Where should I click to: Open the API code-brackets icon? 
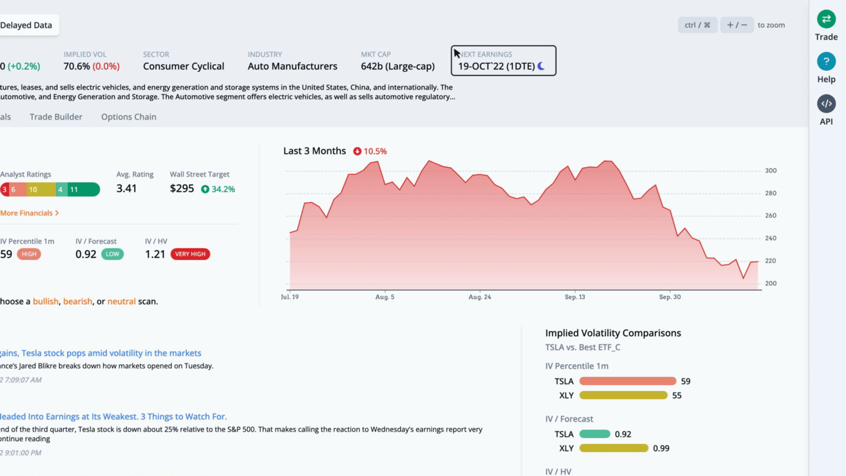[826, 104]
